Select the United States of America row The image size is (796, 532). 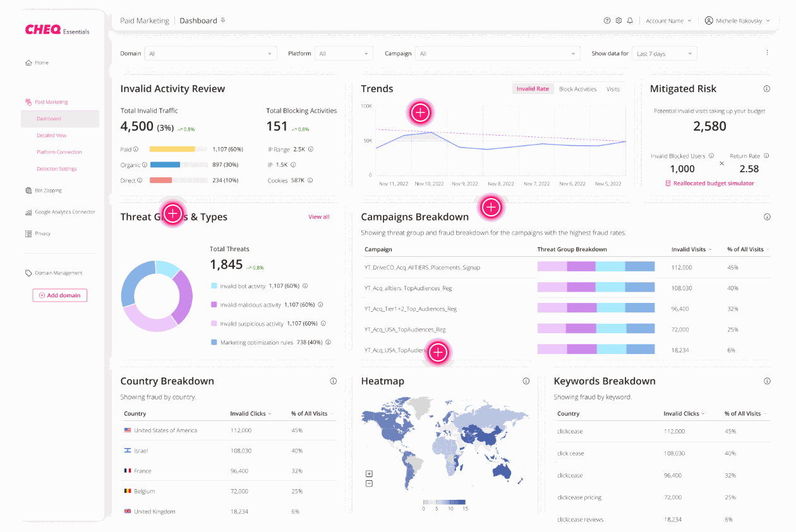point(227,430)
